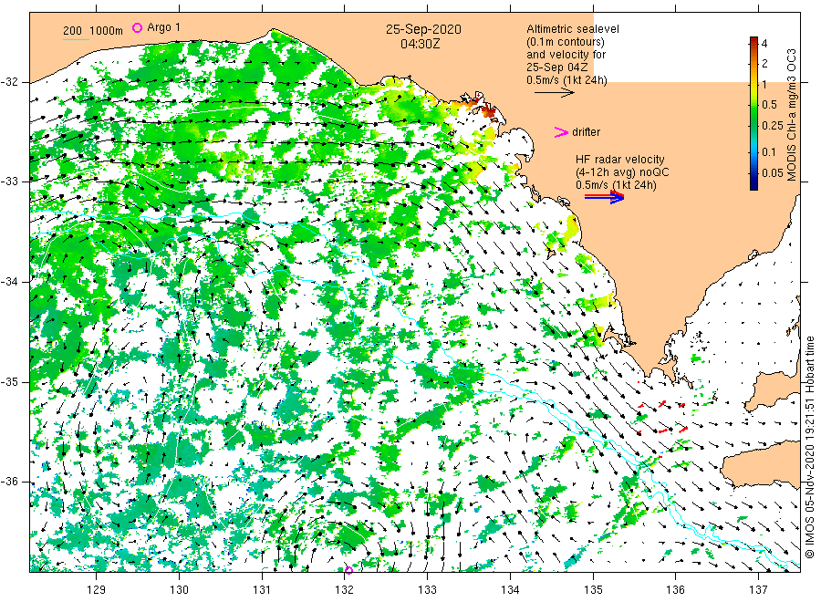Select the "Altimetric sealevel" legend heading
Viewport: 821px width, 602px height.
573,29
